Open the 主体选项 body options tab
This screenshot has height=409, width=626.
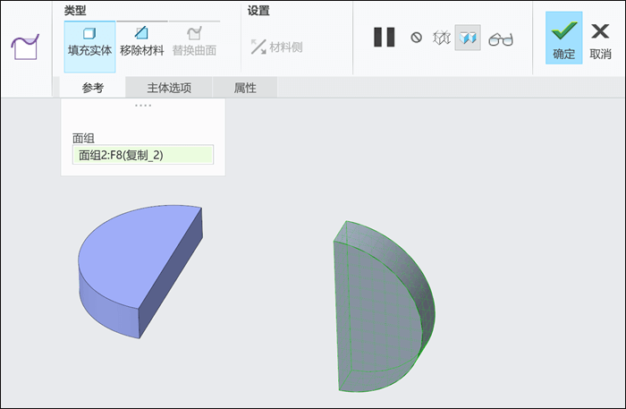pos(169,88)
